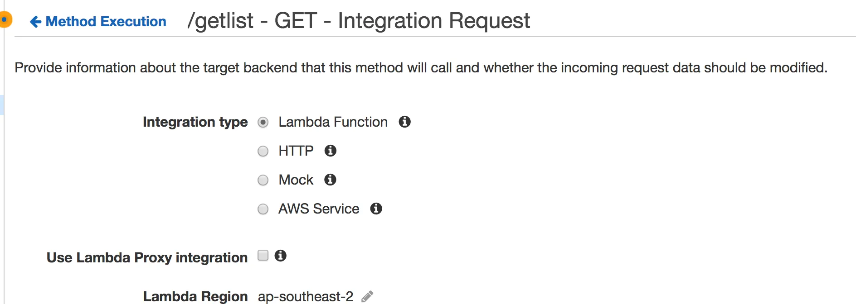Click the /getlist - GET - Integration Request heading
This screenshot has width=856, height=304.
coord(358,21)
